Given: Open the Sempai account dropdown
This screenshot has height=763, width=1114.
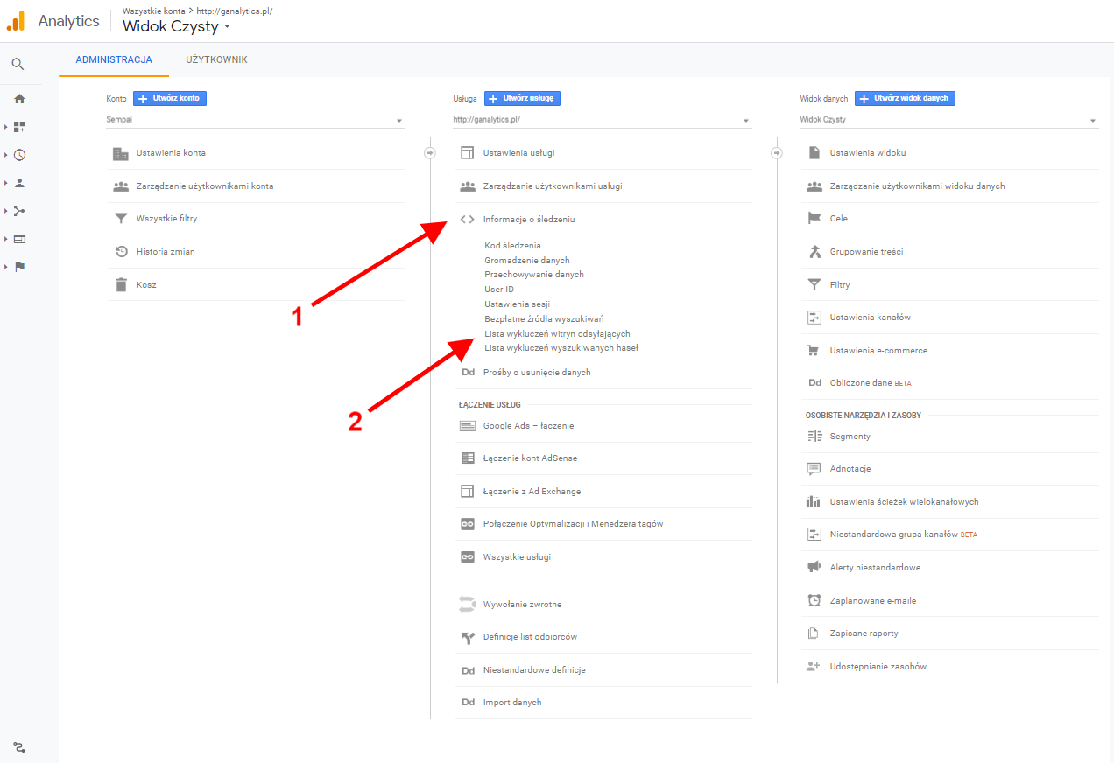Looking at the screenshot, I should pyautogui.click(x=255, y=120).
